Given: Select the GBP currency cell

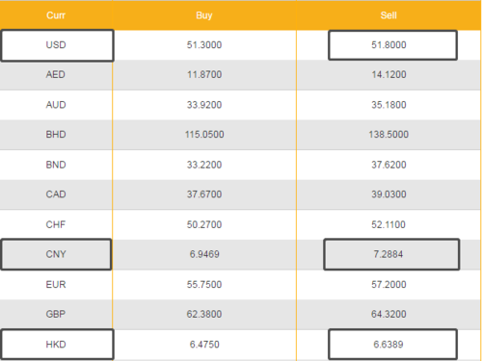Looking at the screenshot, I should point(56,314).
